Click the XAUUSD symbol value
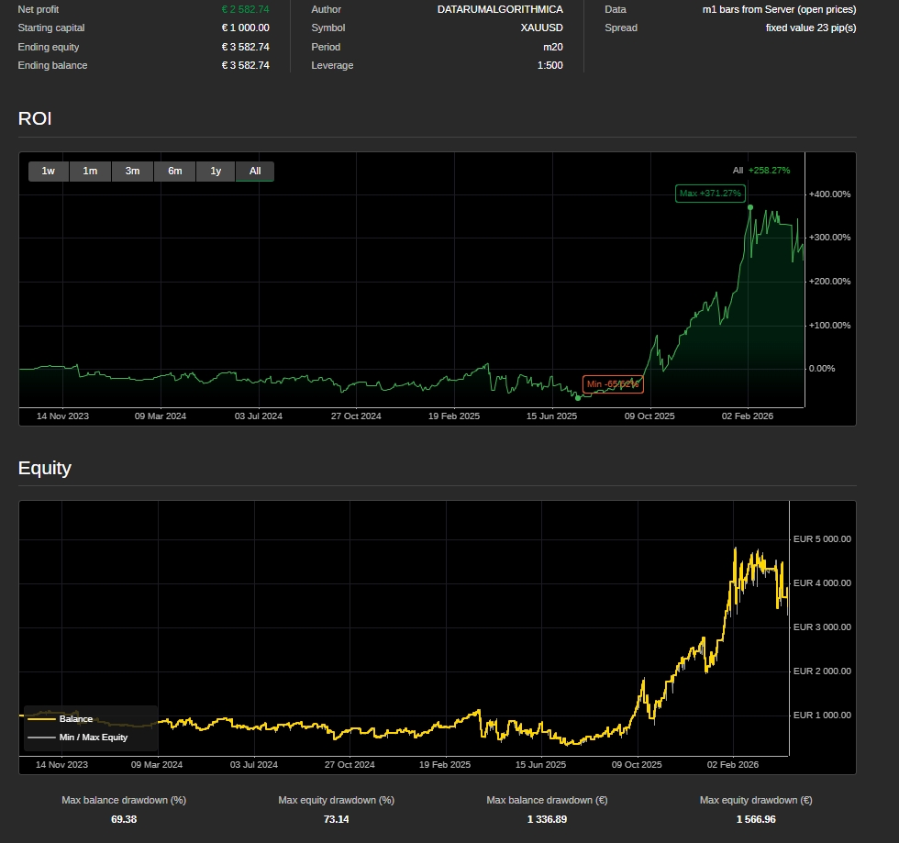This screenshot has height=843, width=899. coord(541,28)
